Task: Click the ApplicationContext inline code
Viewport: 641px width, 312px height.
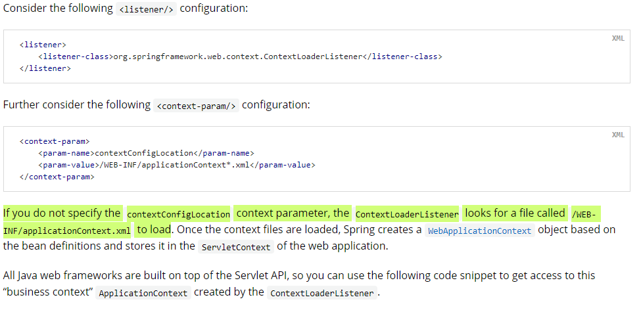Action: pyautogui.click(x=143, y=293)
